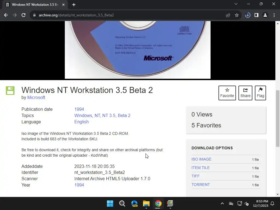Open the Beta 2 topic link

pyautogui.click(x=124, y=116)
